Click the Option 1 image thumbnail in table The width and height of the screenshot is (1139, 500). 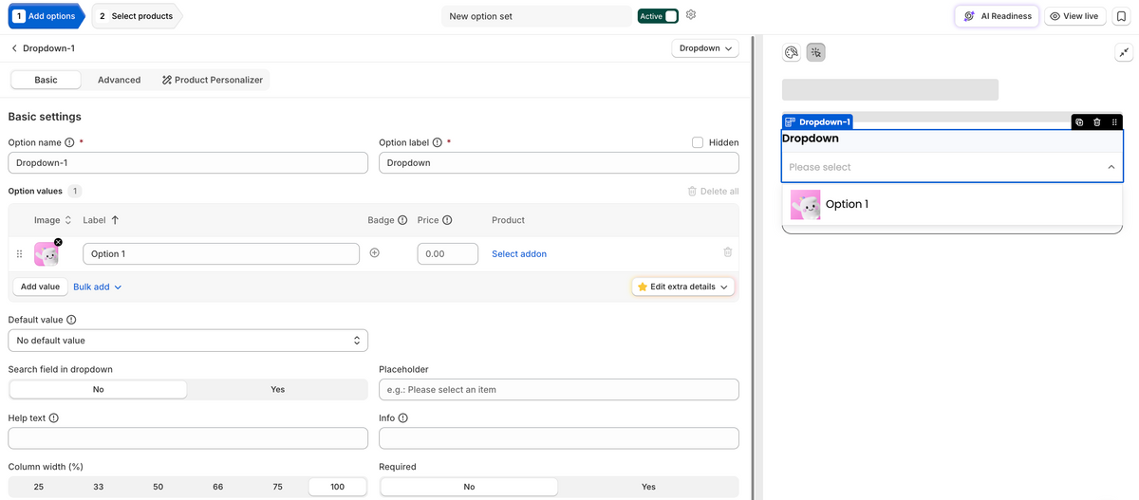[46, 254]
